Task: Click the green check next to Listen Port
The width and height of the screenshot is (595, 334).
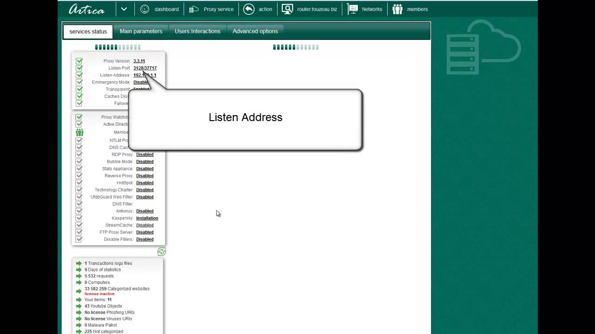Action: click(79, 68)
